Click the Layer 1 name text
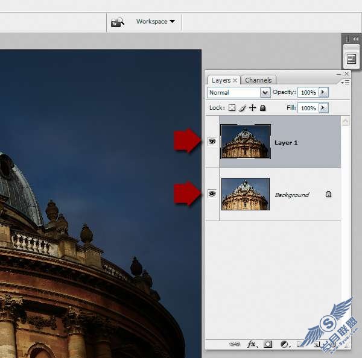The width and height of the screenshot is (362, 358). click(286, 143)
